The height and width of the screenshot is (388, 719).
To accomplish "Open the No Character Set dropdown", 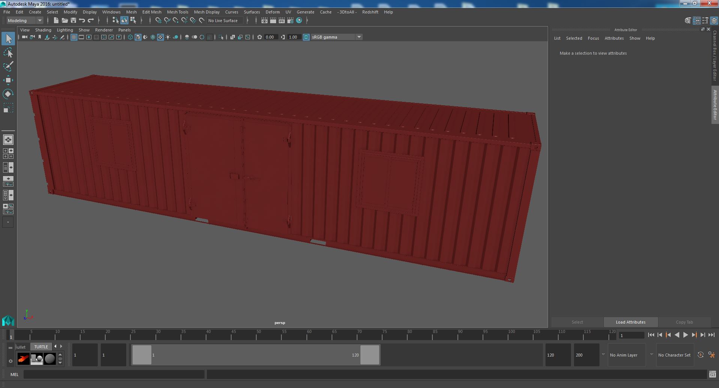I will pyautogui.click(x=675, y=355).
